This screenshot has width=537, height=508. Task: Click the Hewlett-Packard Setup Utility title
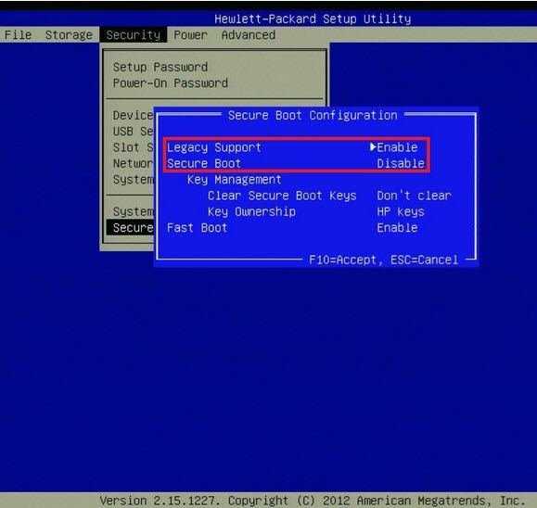tap(313, 19)
